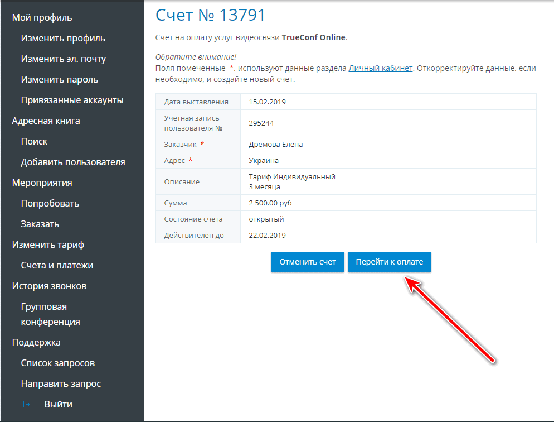
Task: Go to Изменить тариф
Action: (x=48, y=244)
